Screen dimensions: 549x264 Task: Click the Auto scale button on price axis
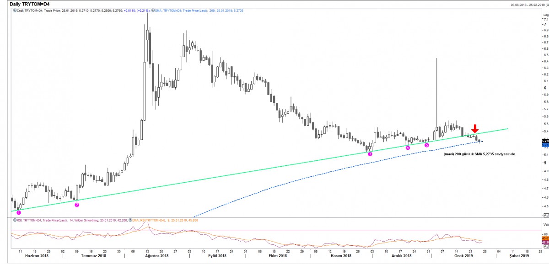pos(545,215)
